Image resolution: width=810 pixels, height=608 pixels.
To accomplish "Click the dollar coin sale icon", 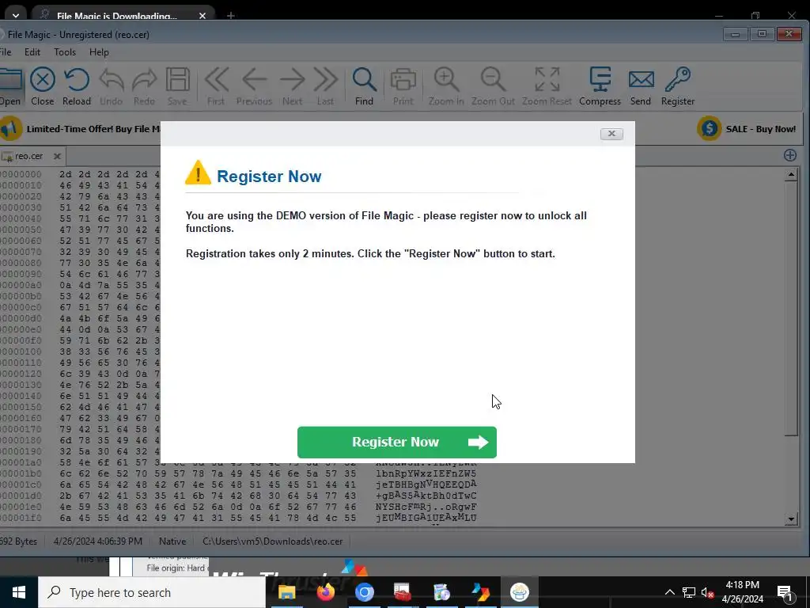I will point(710,128).
